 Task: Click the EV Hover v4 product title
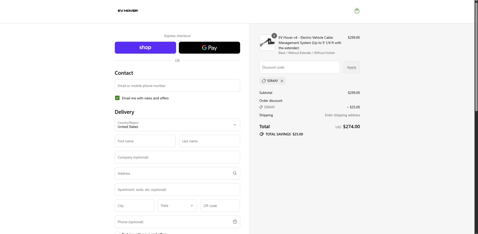click(x=310, y=43)
